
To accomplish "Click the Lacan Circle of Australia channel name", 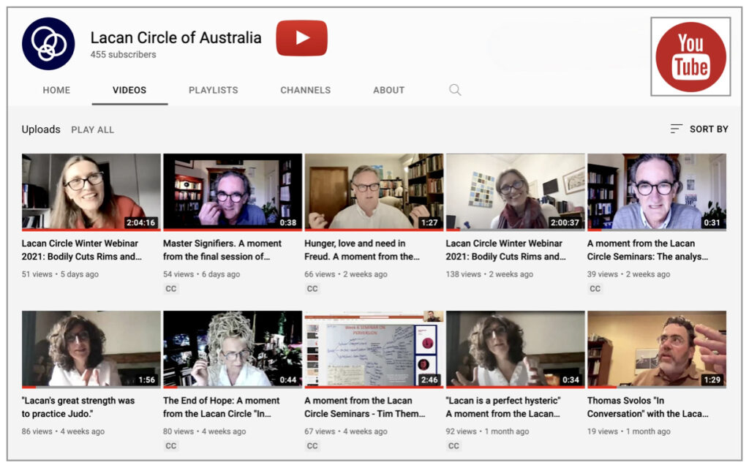I will coord(176,38).
